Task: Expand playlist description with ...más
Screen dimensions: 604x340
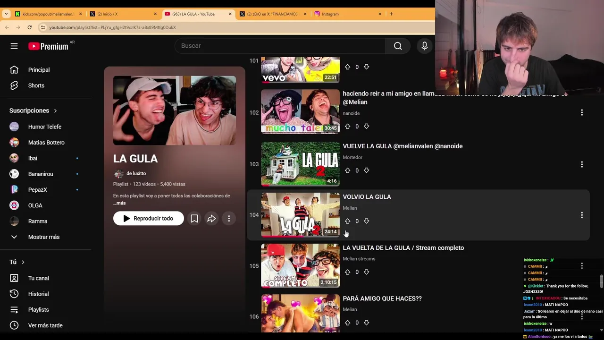Action: click(x=119, y=203)
